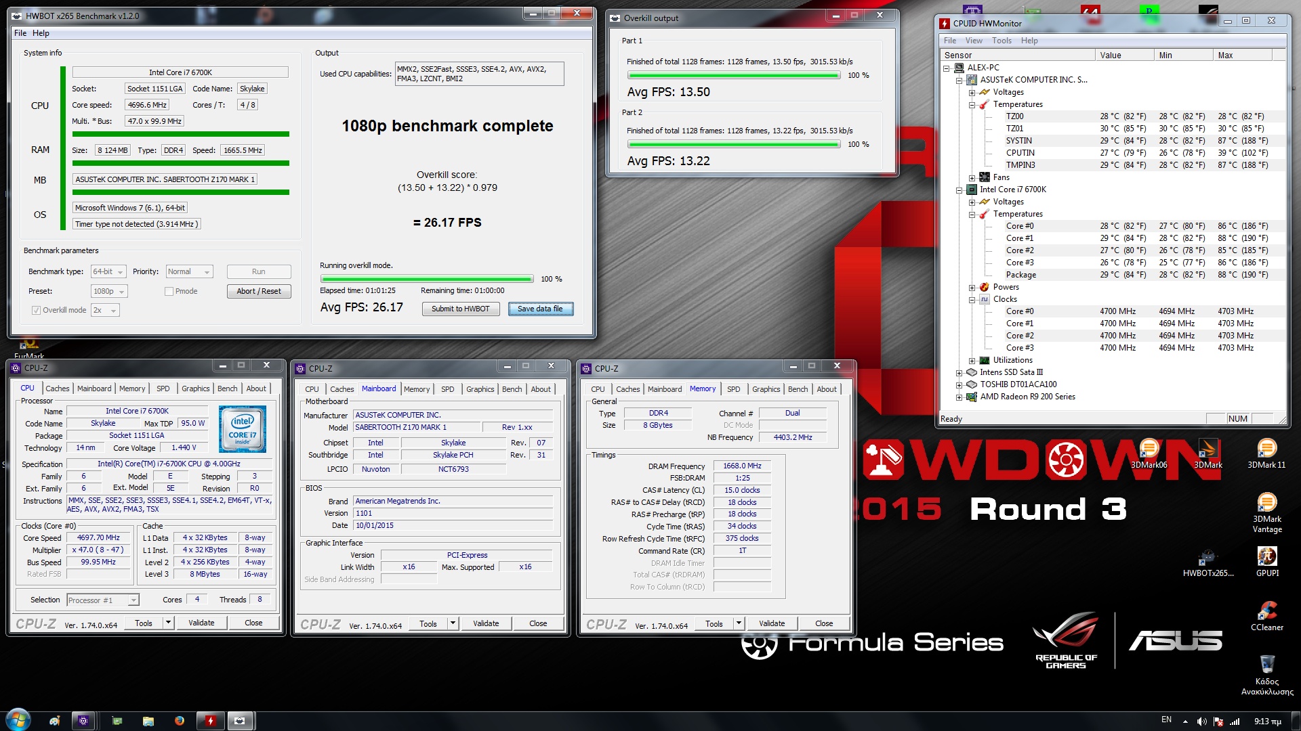This screenshot has width=1301, height=731.
Task: Click the Abort / Reset button
Action: click(x=259, y=291)
